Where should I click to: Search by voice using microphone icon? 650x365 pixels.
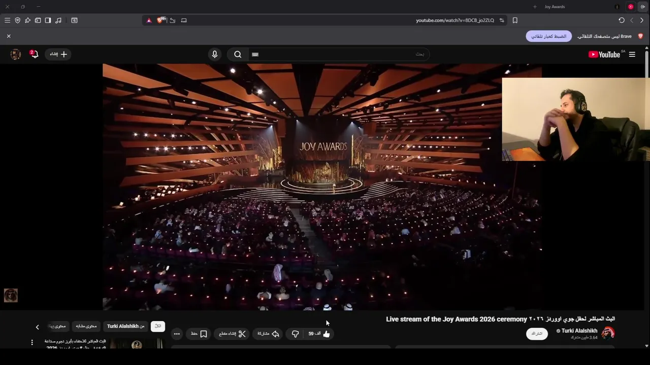214,54
